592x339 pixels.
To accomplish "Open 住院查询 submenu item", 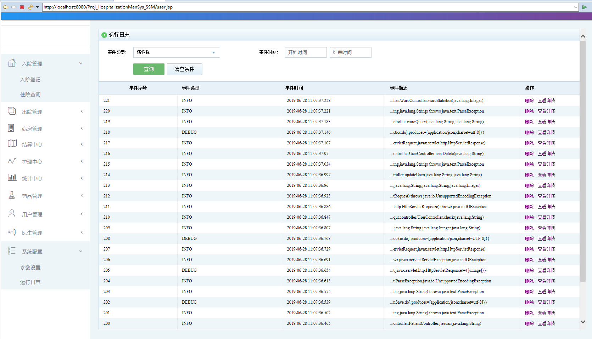I will pyautogui.click(x=30, y=94).
